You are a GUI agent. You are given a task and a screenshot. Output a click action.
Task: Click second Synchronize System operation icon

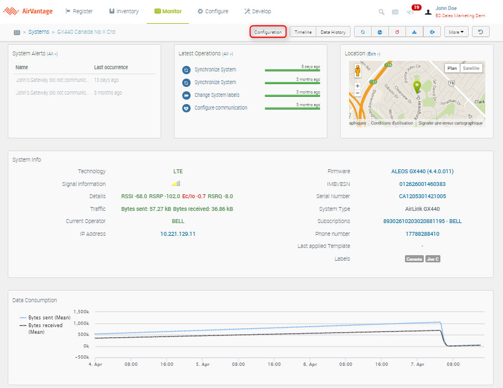[x=186, y=82]
